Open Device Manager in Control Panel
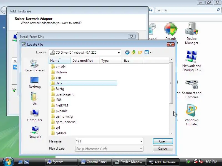 pyautogui.click(x=191, y=33)
